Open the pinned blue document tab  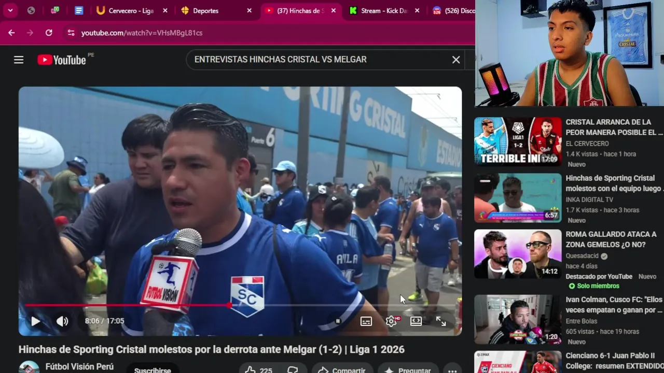click(x=79, y=10)
